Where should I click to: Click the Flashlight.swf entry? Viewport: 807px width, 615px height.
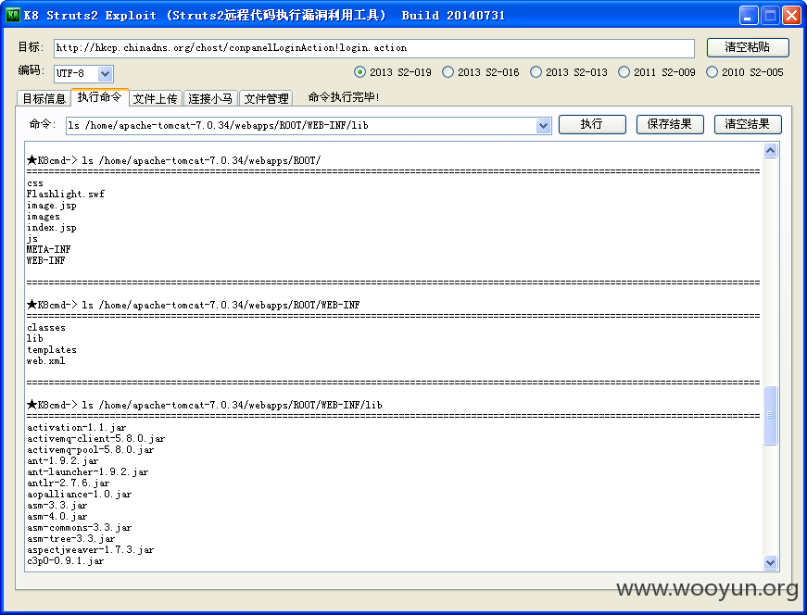click(x=66, y=194)
